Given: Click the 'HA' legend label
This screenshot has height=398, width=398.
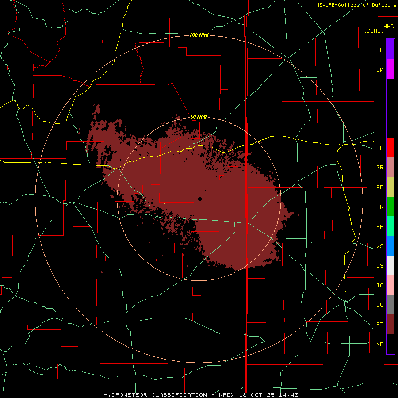Looking at the screenshot, I should click(379, 148).
